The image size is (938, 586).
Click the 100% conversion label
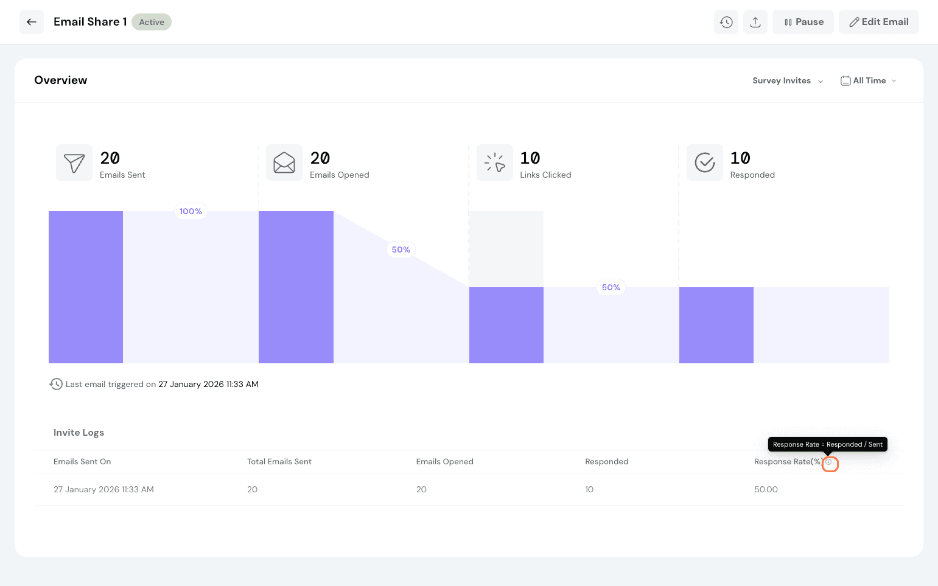pyautogui.click(x=191, y=211)
